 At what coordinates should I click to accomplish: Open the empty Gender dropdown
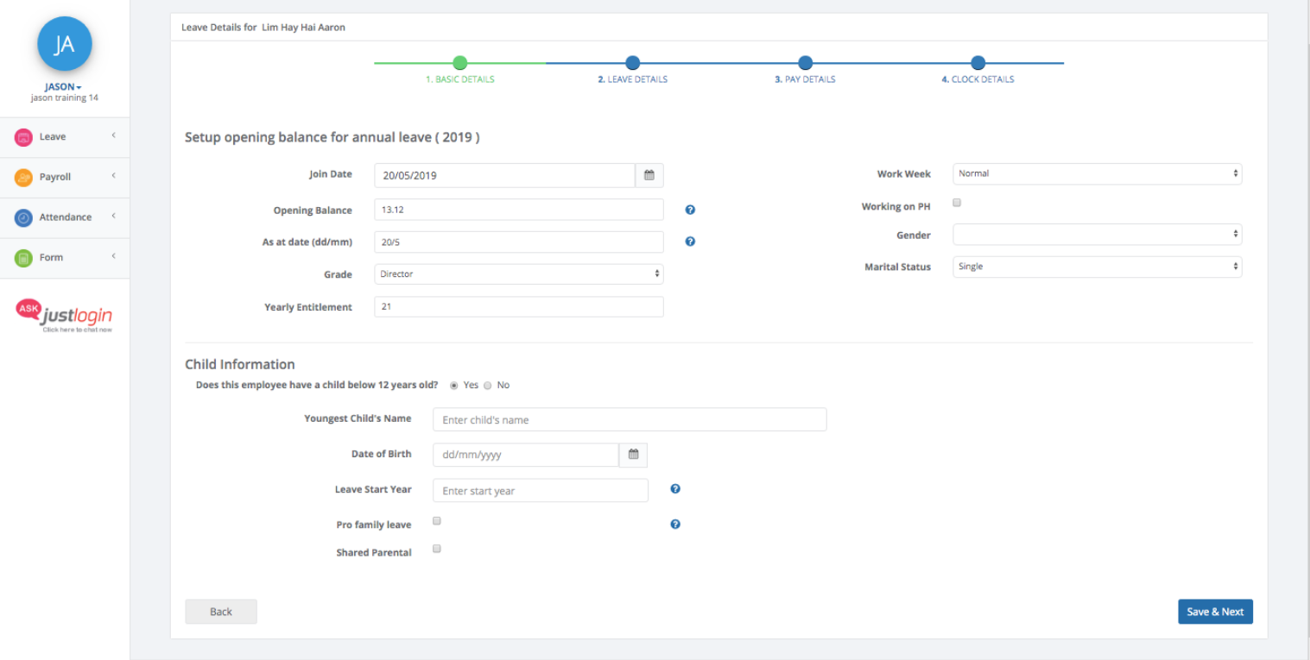pyautogui.click(x=1098, y=234)
